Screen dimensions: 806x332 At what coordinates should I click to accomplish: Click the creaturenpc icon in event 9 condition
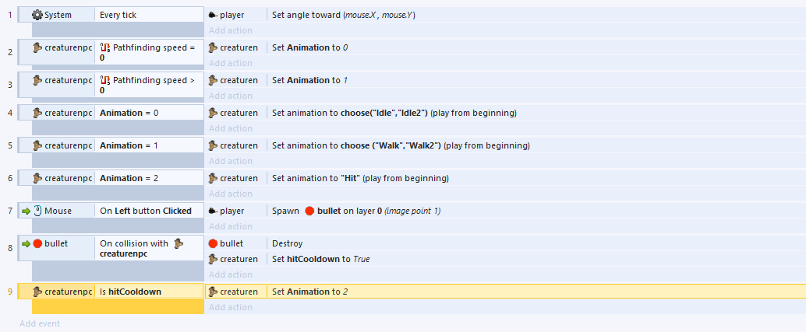pos(37,292)
